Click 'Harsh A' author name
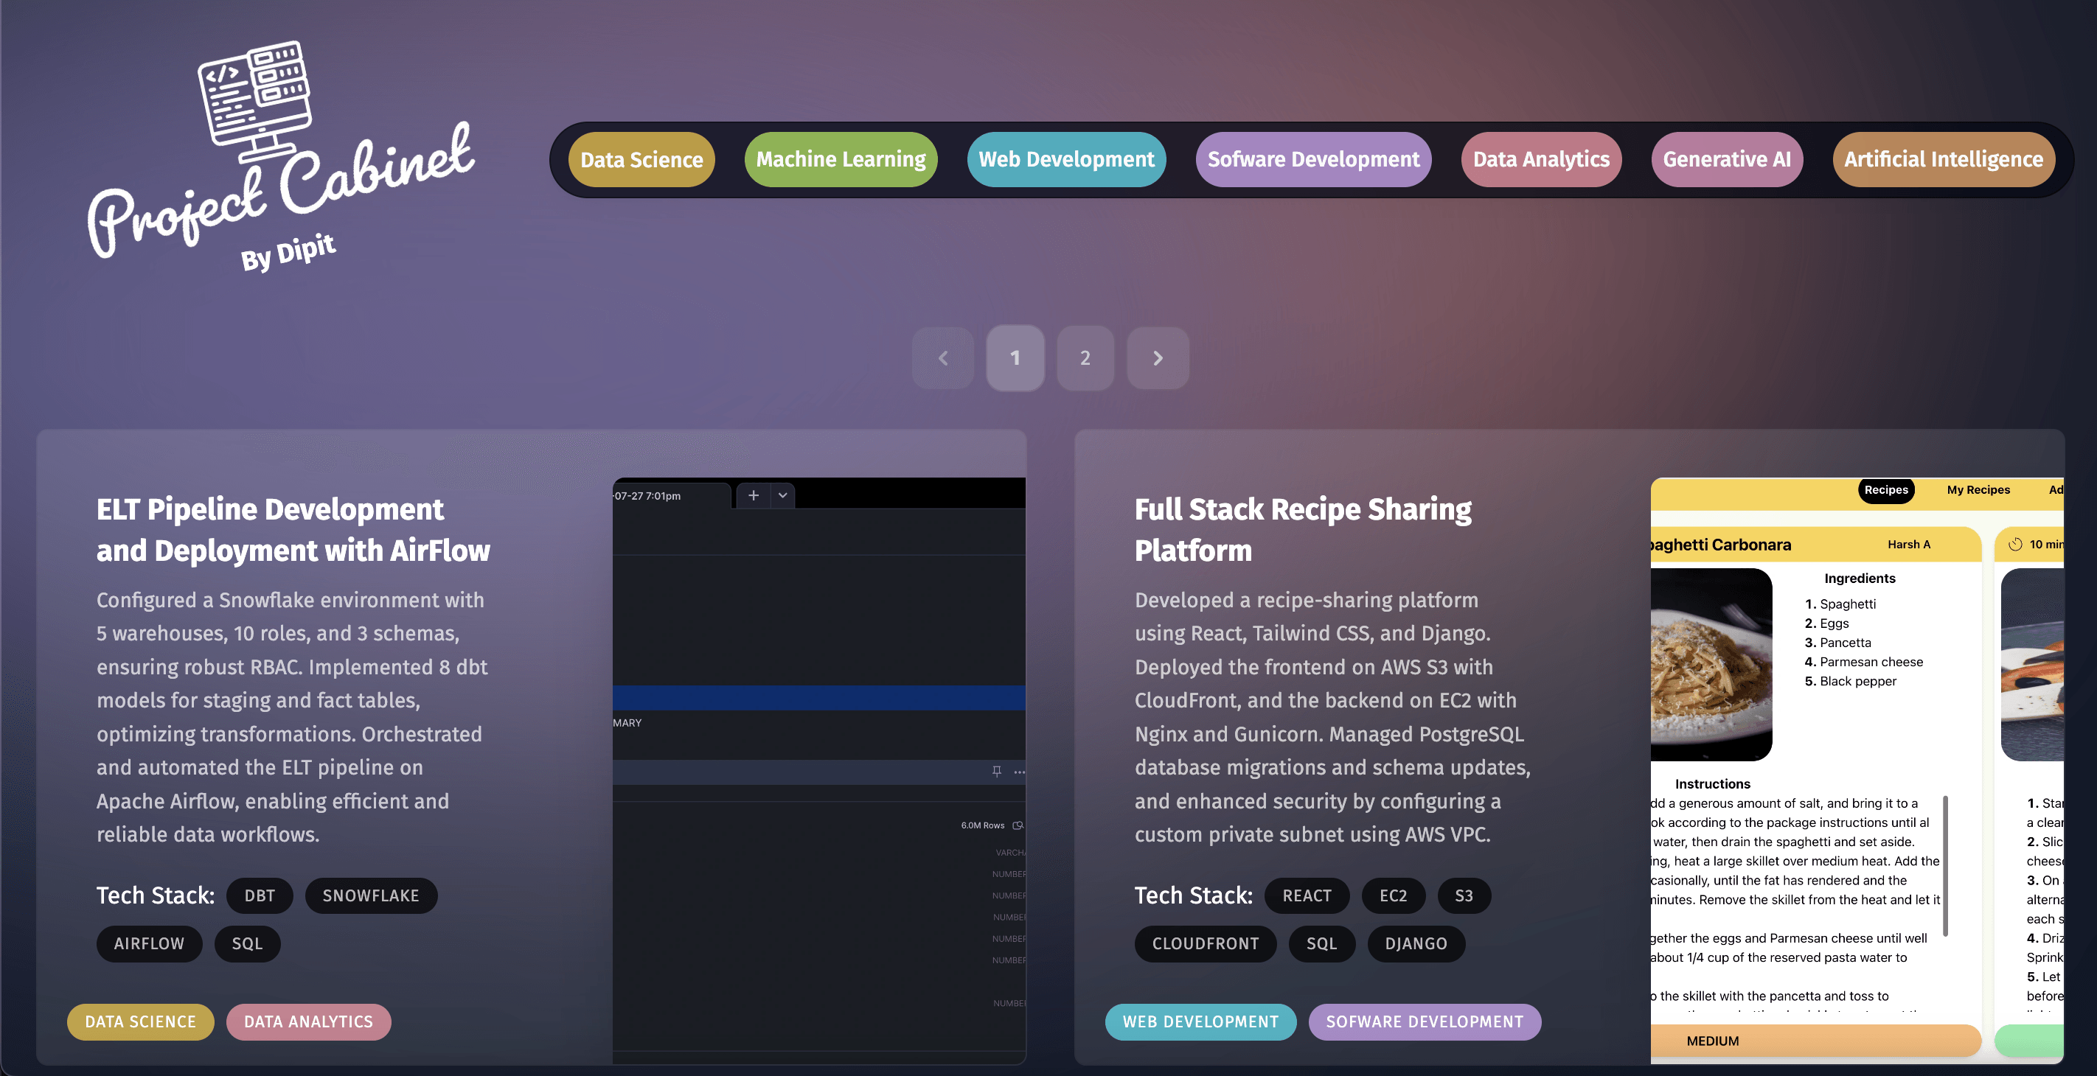The width and height of the screenshot is (2097, 1076). coord(1909,545)
